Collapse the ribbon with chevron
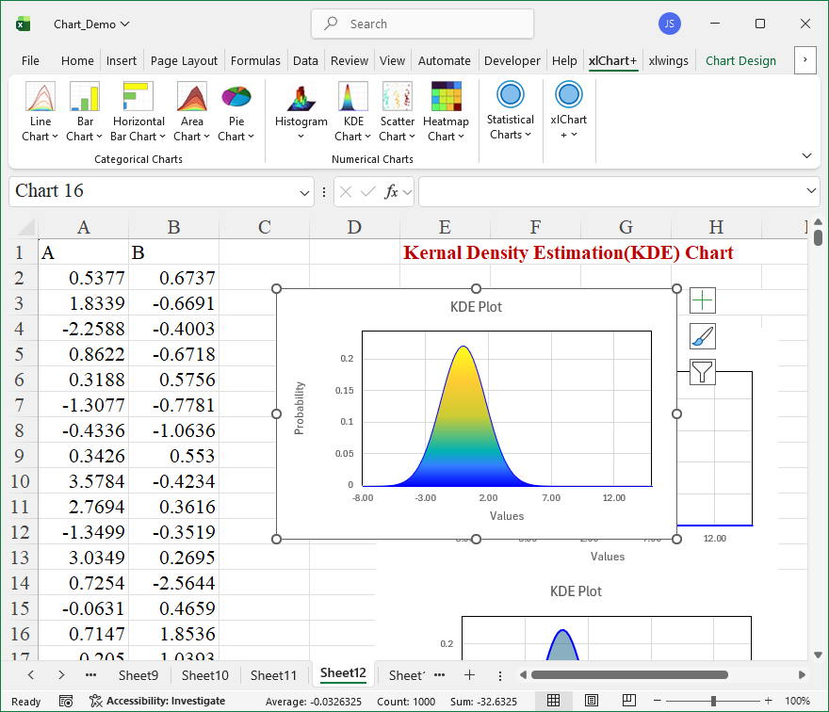 coord(806,155)
